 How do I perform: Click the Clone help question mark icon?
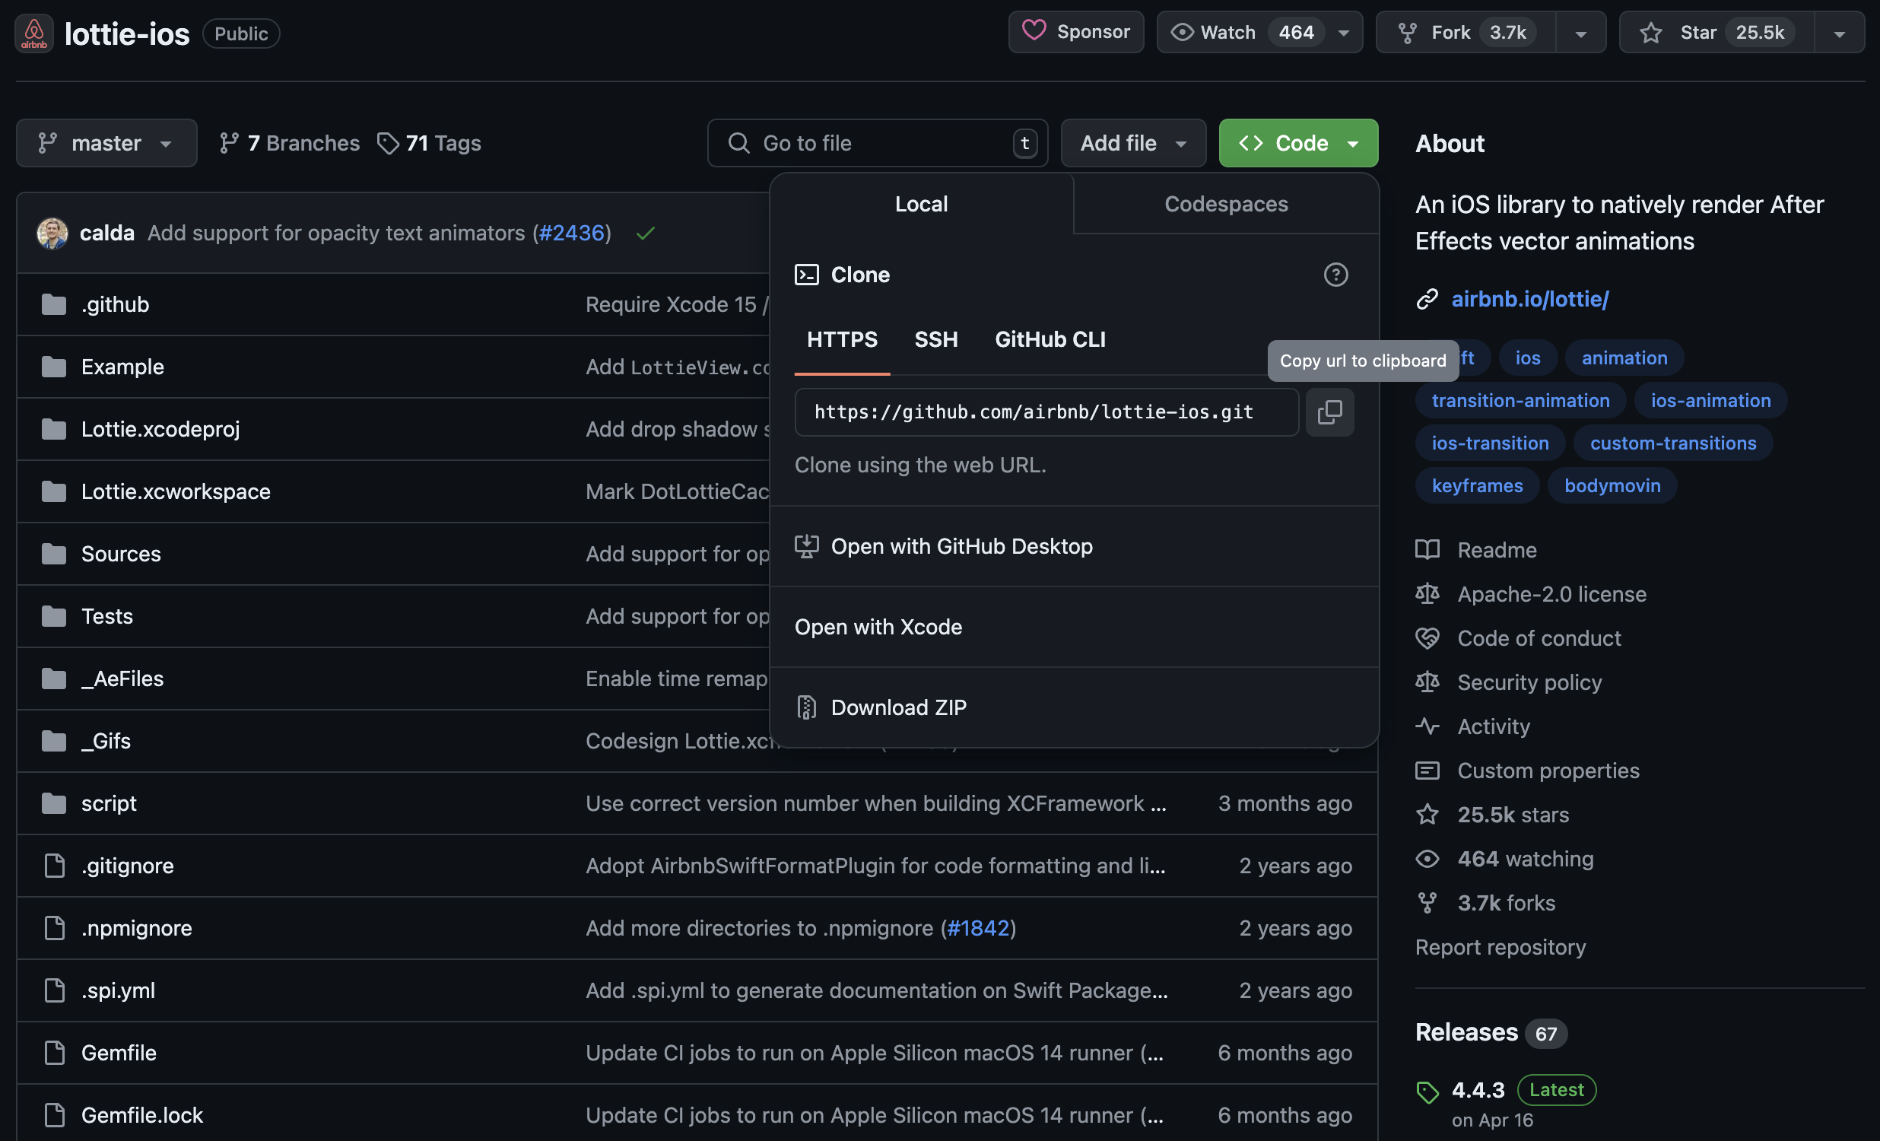(x=1335, y=275)
